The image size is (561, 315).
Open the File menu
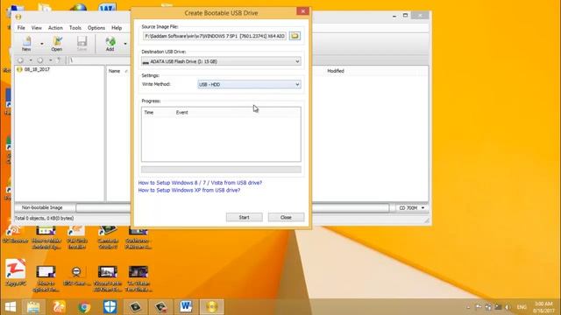pyautogui.click(x=21, y=28)
